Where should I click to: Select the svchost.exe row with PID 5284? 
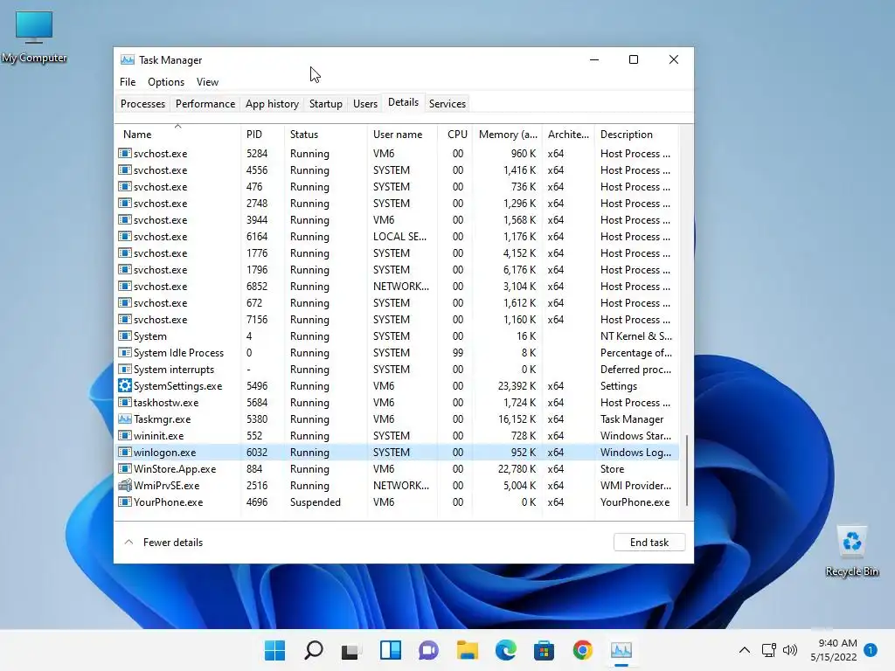point(398,154)
